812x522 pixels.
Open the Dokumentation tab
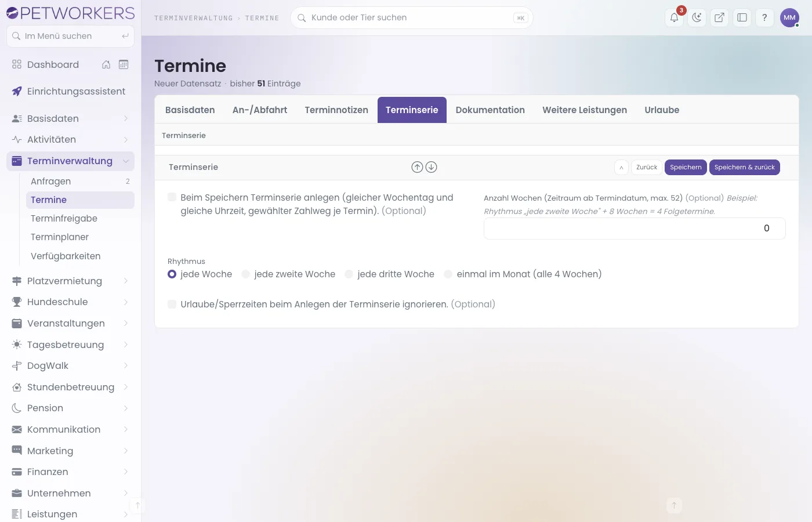(490, 110)
